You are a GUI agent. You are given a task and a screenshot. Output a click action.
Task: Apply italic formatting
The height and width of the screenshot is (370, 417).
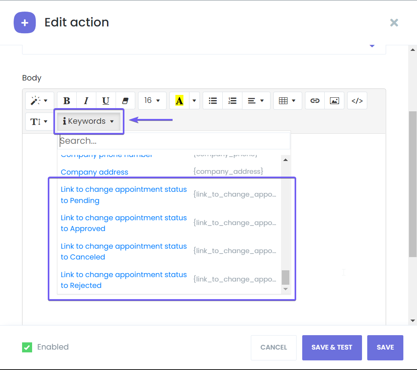pyautogui.click(x=86, y=101)
